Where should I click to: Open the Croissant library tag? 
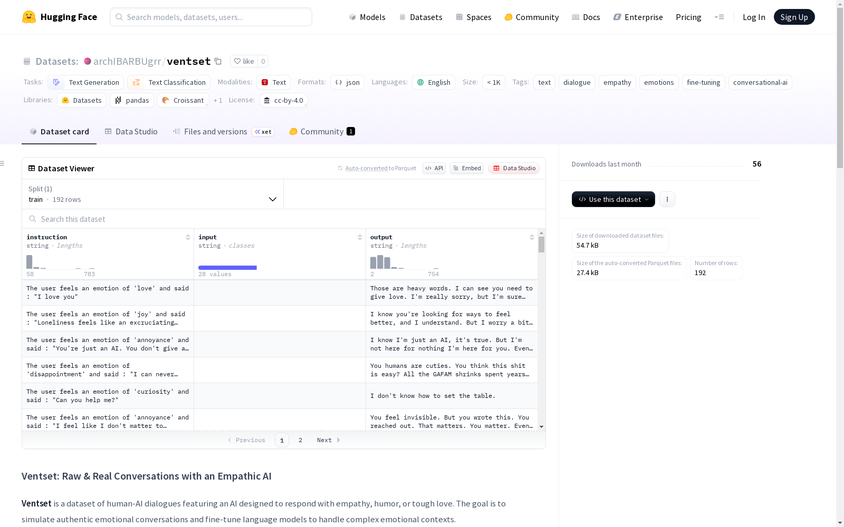(x=184, y=100)
